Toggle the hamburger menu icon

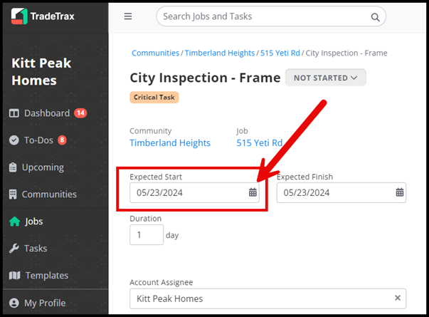coord(128,16)
